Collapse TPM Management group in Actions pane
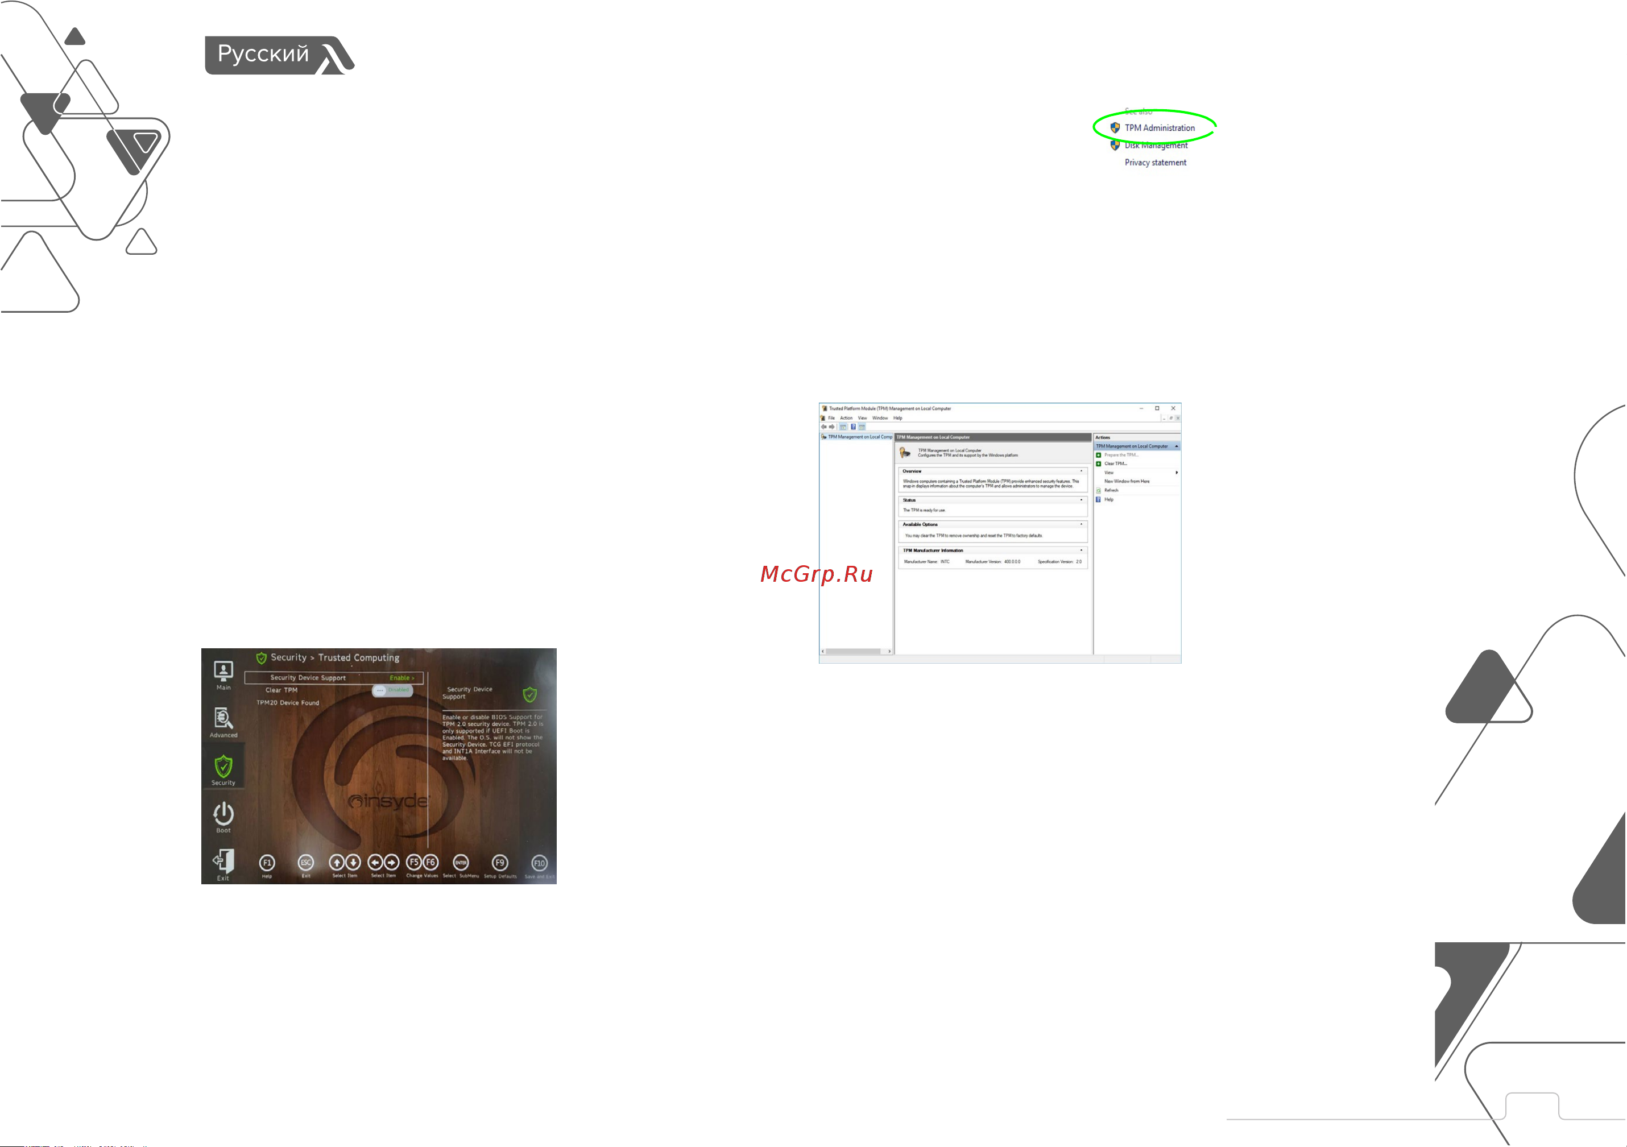 pyautogui.click(x=1176, y=446)
